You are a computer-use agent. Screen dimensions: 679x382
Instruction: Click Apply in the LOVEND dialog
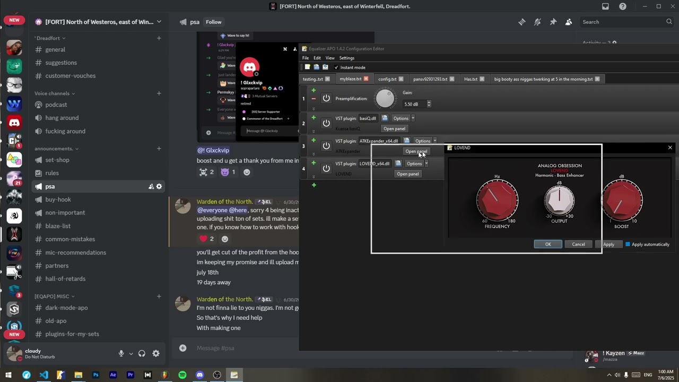608,245
